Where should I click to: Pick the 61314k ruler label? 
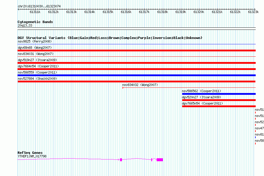click(x=90, y=12)
